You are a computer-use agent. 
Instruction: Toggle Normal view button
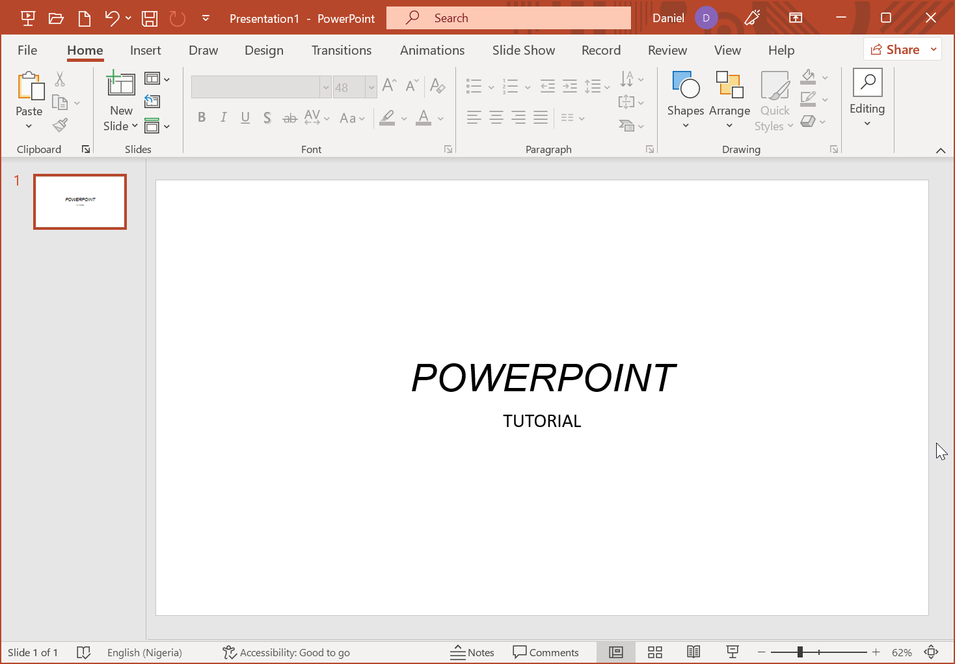[x=615, y=652]
